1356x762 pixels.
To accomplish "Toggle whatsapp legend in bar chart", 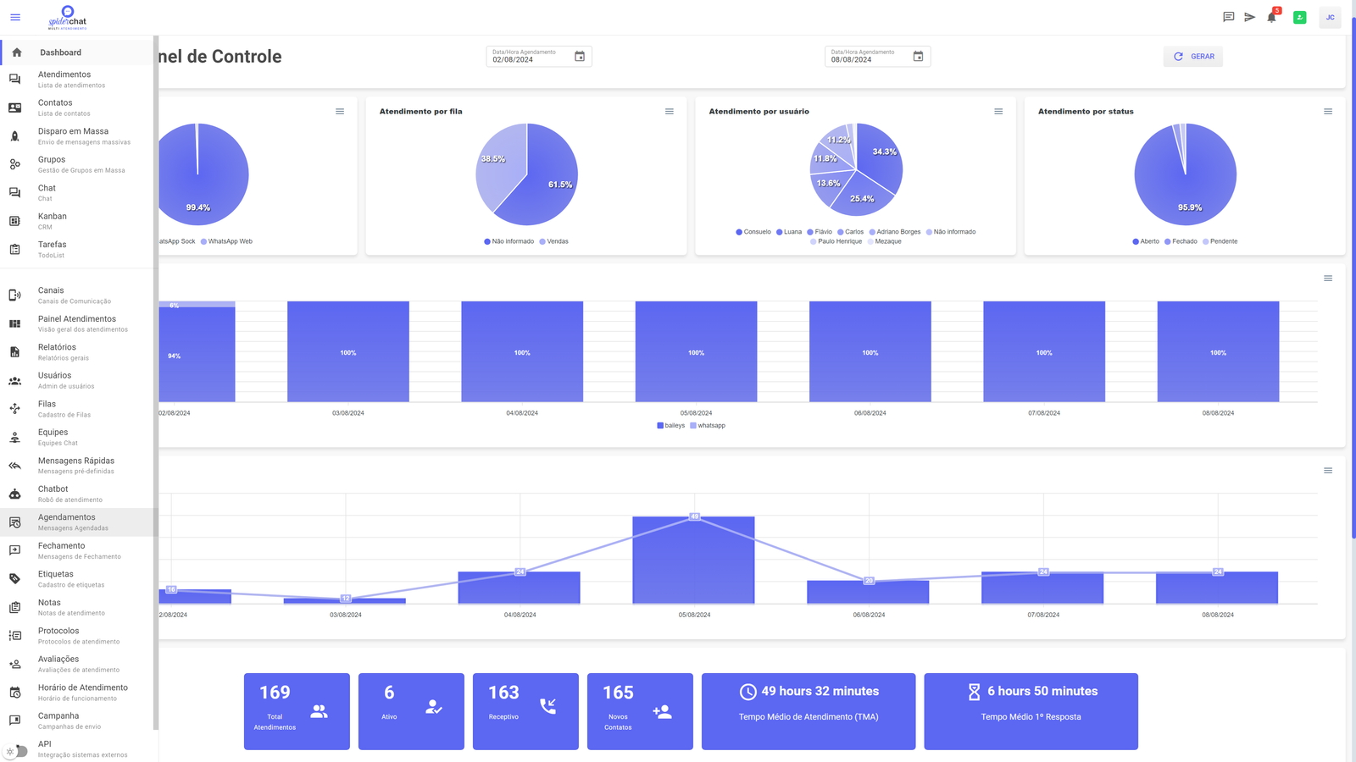I will click(708, 426).
